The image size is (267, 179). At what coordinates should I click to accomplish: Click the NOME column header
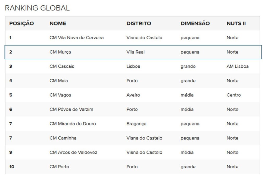[x=58, y=23]
